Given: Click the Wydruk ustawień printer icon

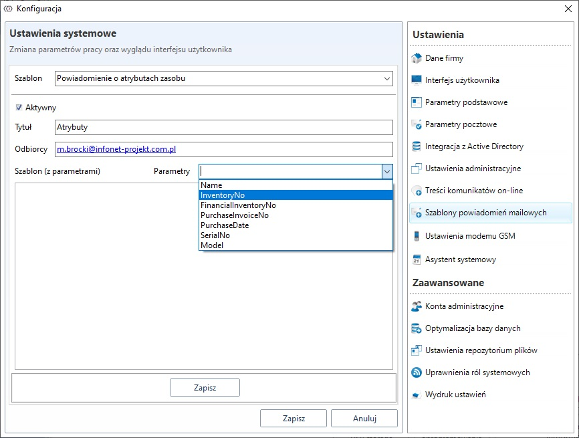Looking at the screenshot, I should pyautogui.click(x=417, y=395).
